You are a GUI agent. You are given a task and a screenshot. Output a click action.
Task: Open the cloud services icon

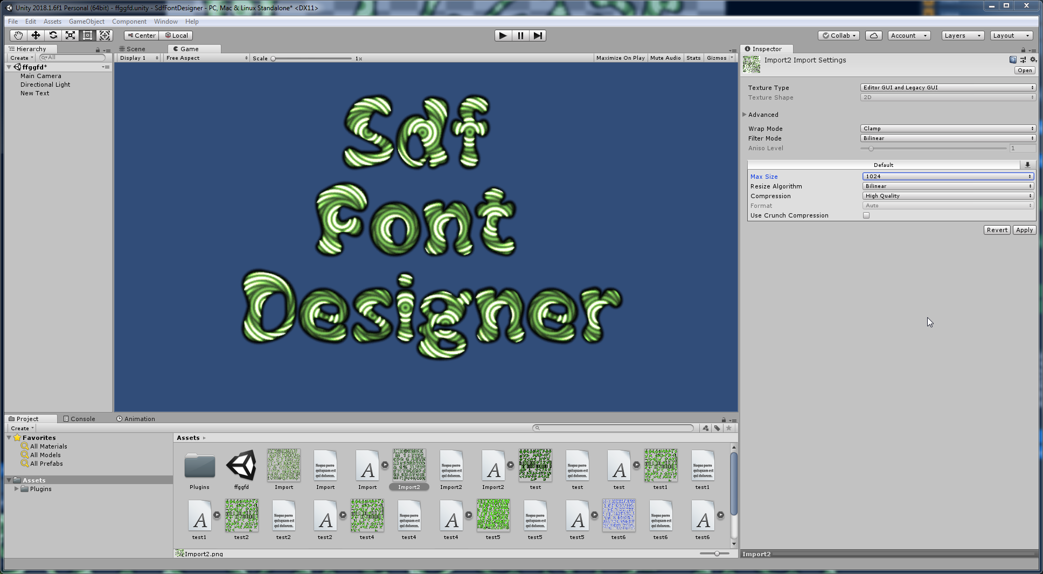pyautogui.click(x=873, y=36)
